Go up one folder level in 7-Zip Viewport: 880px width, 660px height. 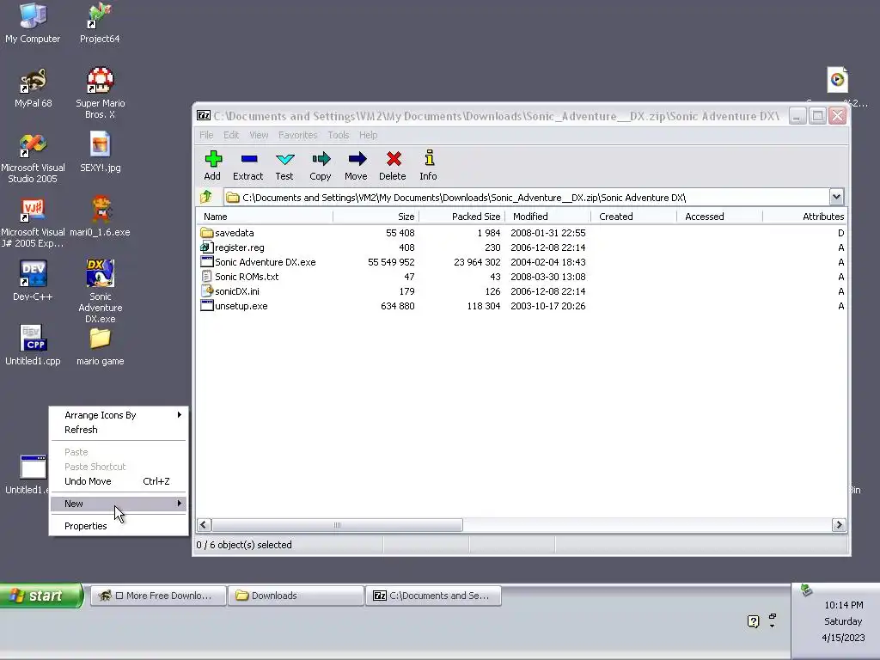pyautogui.click(x=206, y=197)
